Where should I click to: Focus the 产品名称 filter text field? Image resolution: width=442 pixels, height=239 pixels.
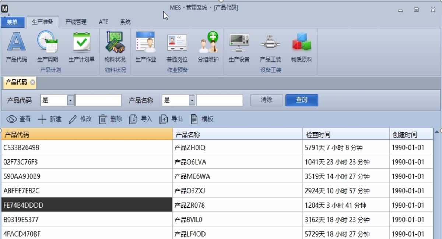pos(220,100)
